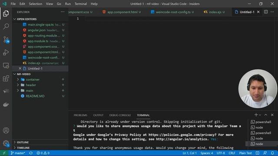Open the Docker whale icon view

coord(6,104)
